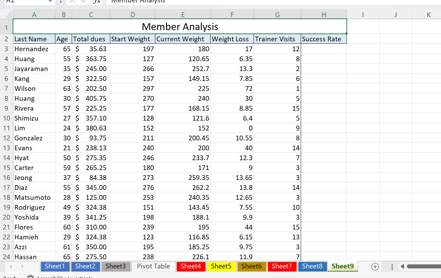Select the Sheet6 tab
This screenshot has width=441, height=278.
point(252,266)
